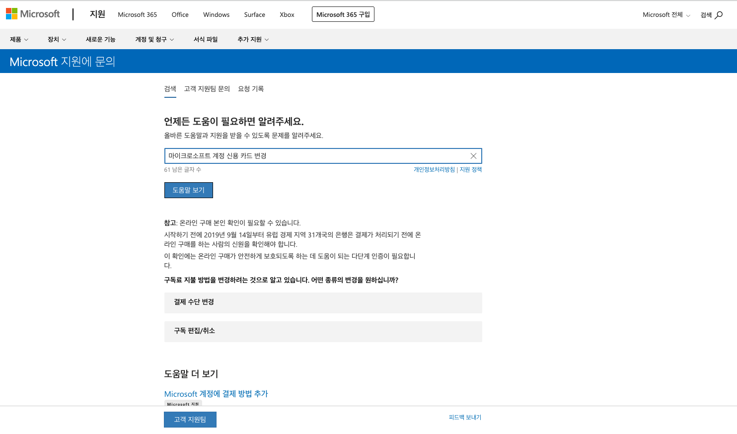Expand the 제품 menu
The image size is (737, 434).
pyautogui.click(x=19, y=39)
